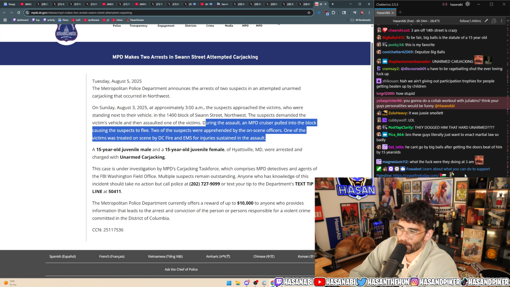This screenshot has width=510, height=287.
Task: Click the Chatterino account name hasanabi
Action: pyautogui.click(x=456, y=4)
